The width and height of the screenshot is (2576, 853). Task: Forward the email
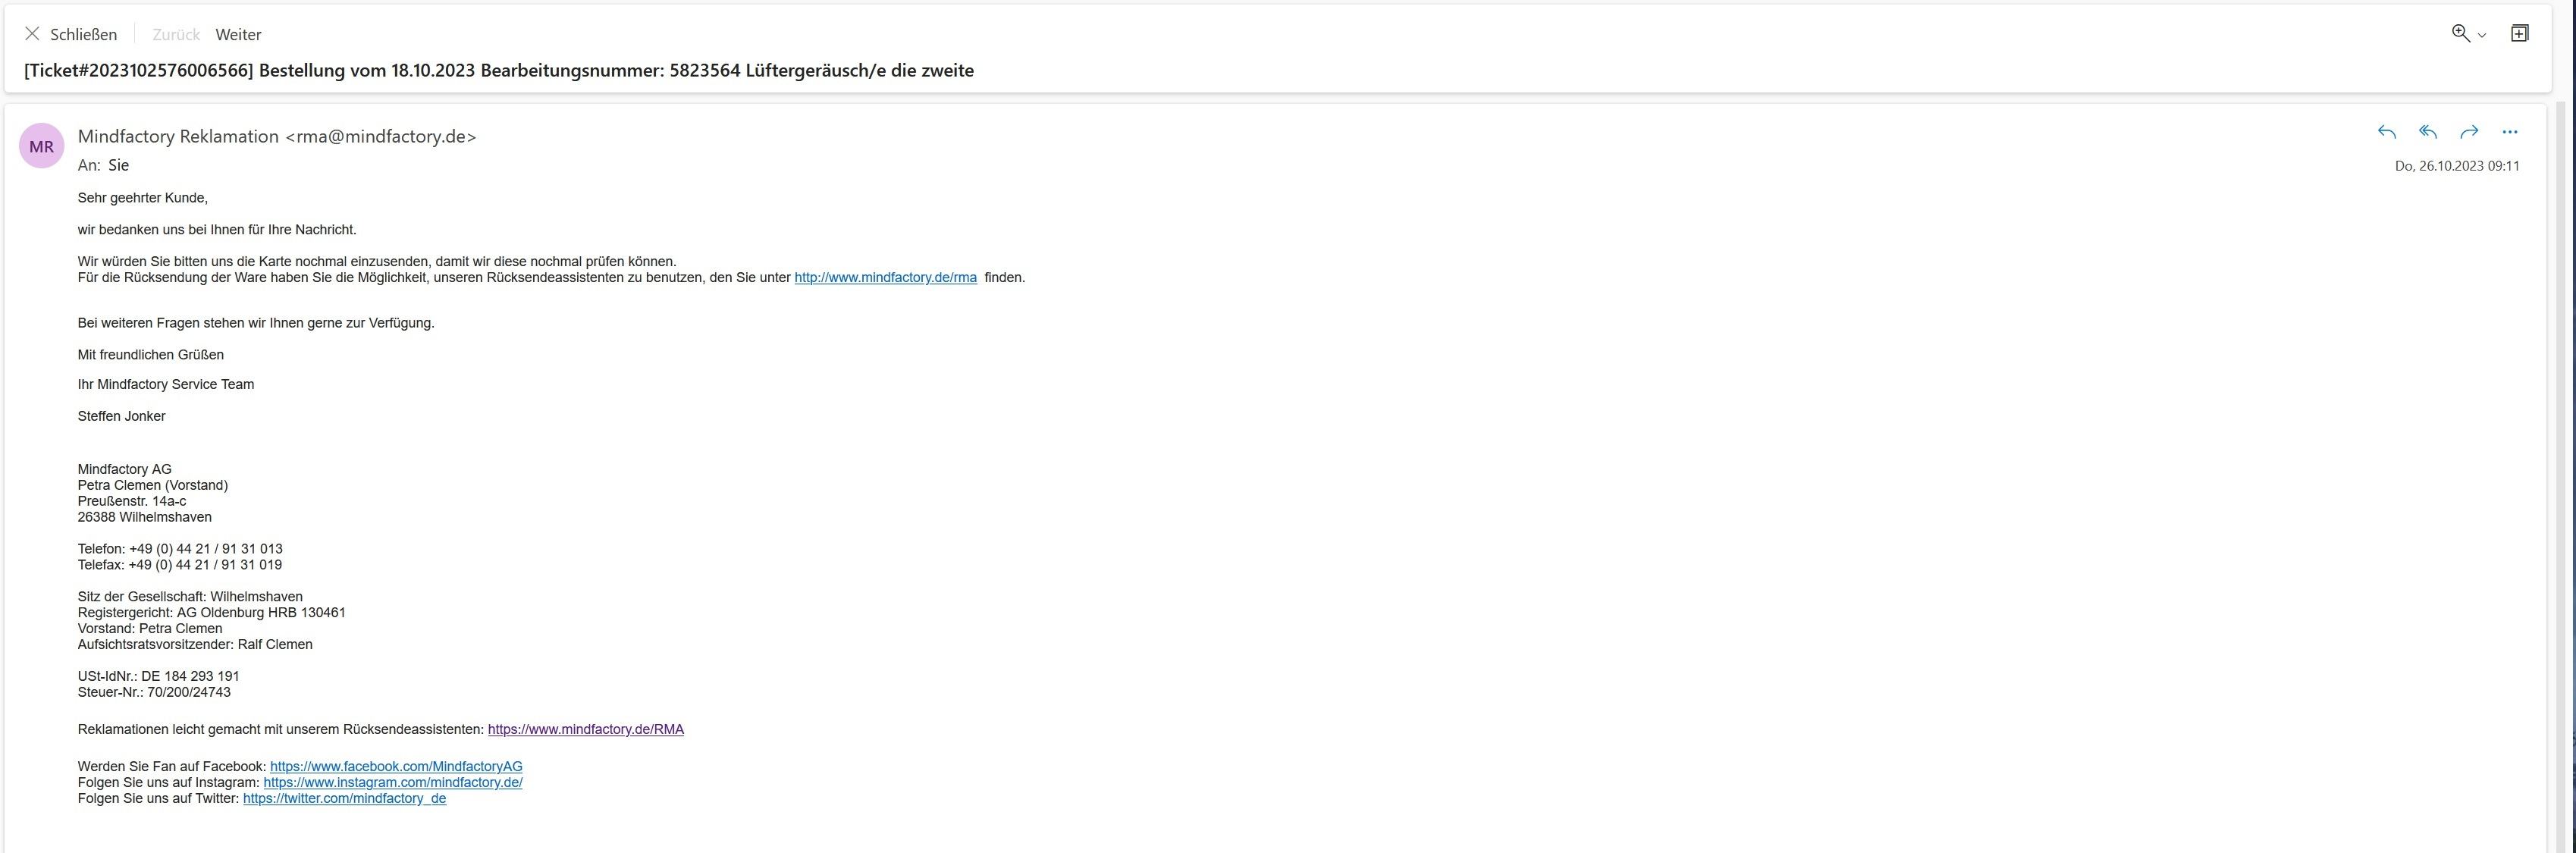click(2469, 132)
